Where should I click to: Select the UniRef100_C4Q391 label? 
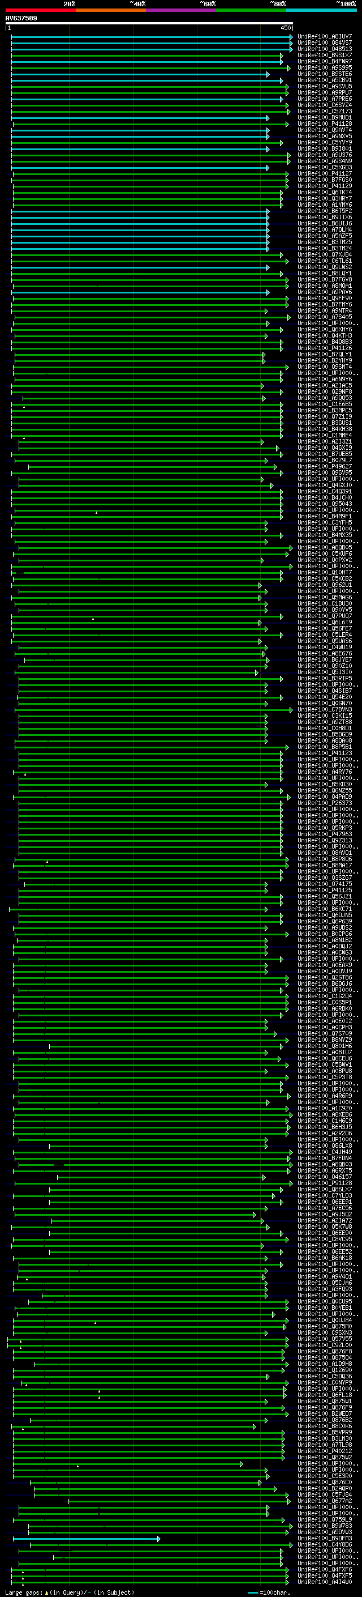[x=324, y=492]
